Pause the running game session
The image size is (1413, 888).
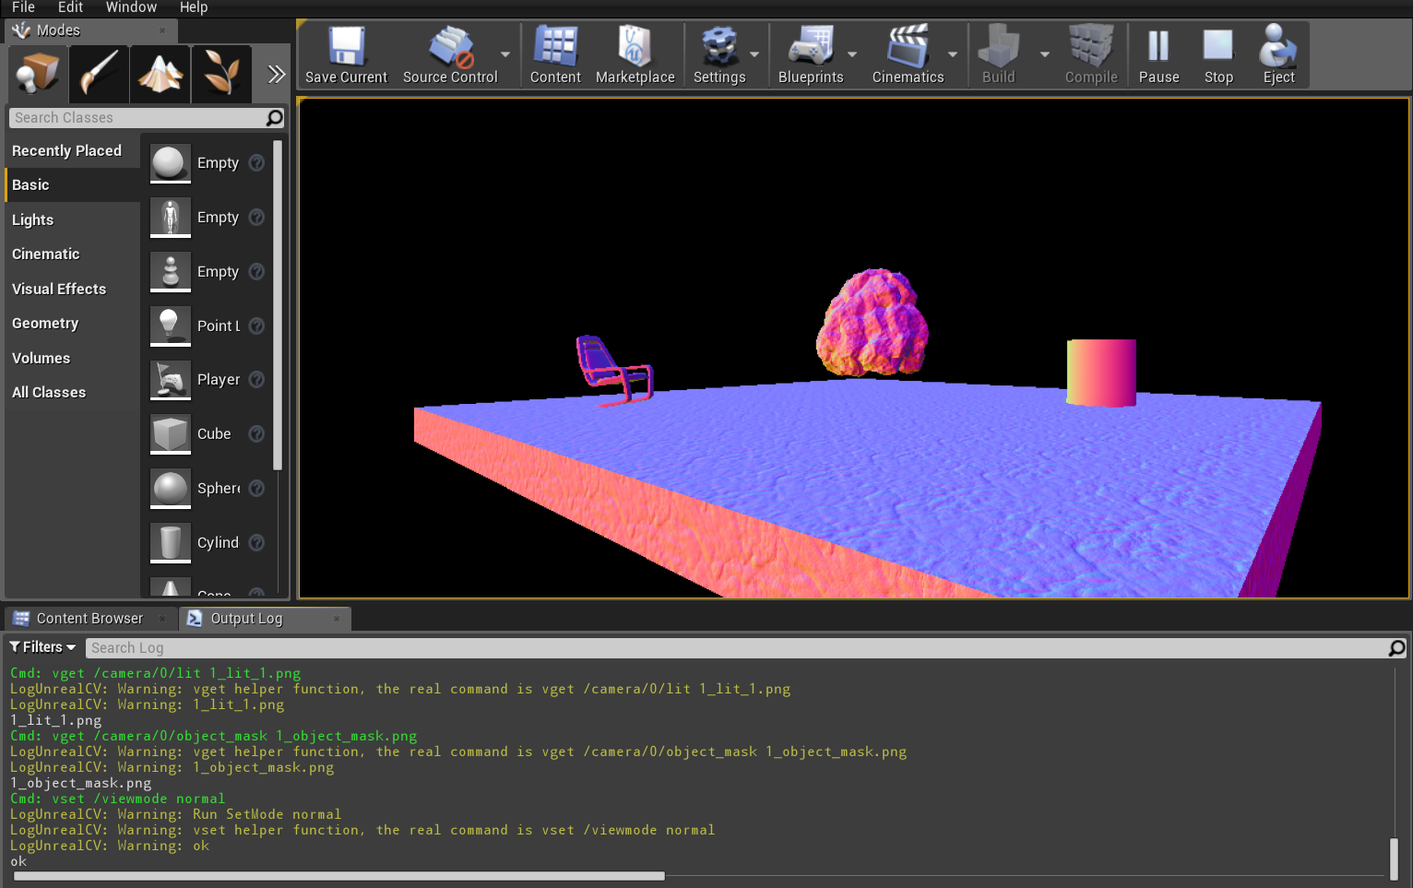(x=1158, y=53)
